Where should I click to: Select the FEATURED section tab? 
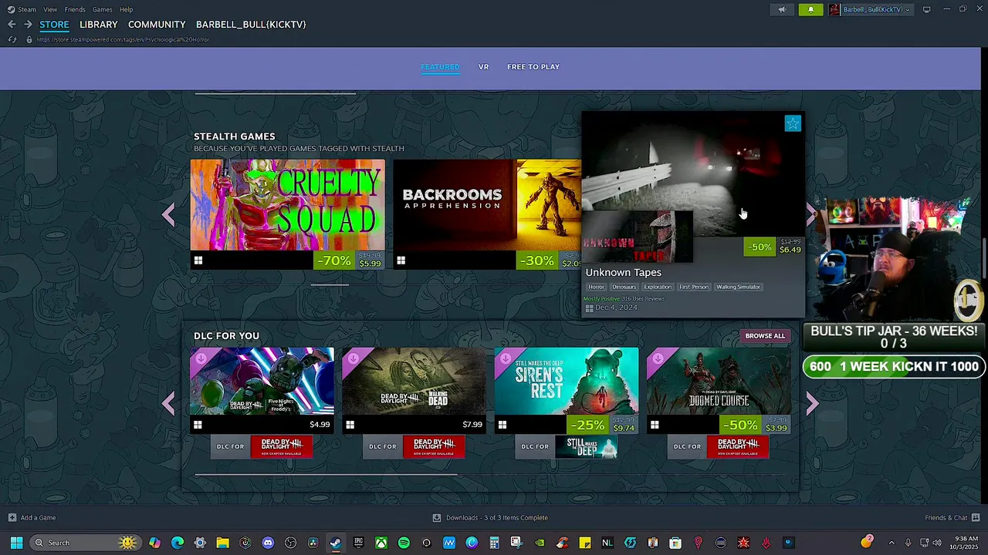pos(440,67)
